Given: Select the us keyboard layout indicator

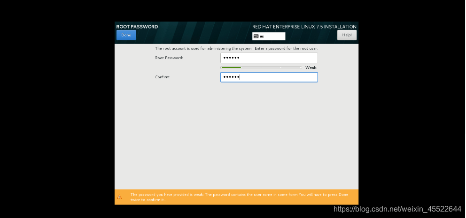Looking at the screenshot, I should point(269,36).
